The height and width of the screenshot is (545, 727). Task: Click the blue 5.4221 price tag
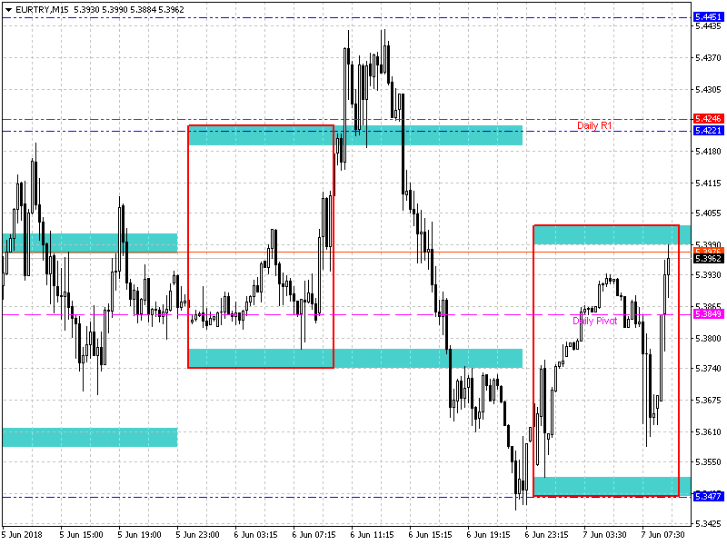click(708, 131)
